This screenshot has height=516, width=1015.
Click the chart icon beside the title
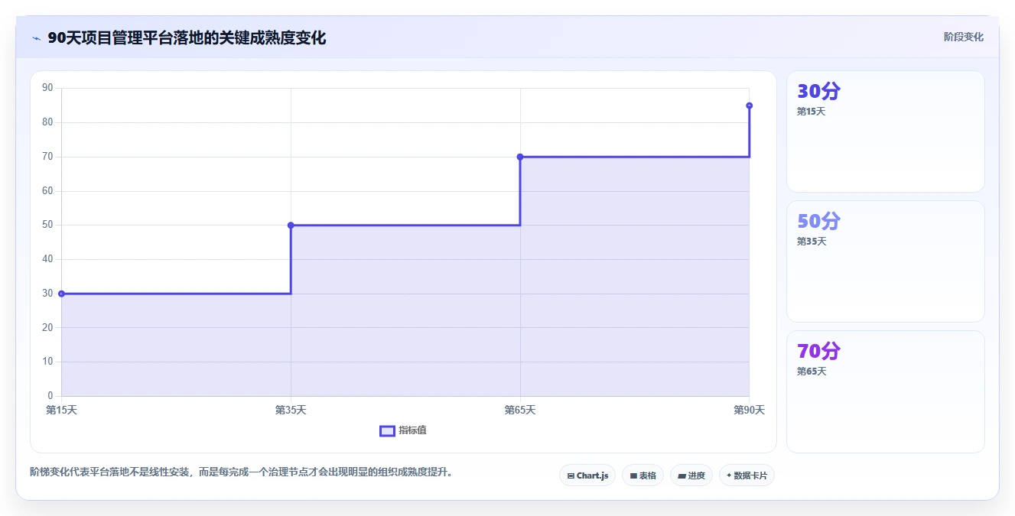point(37,37)
